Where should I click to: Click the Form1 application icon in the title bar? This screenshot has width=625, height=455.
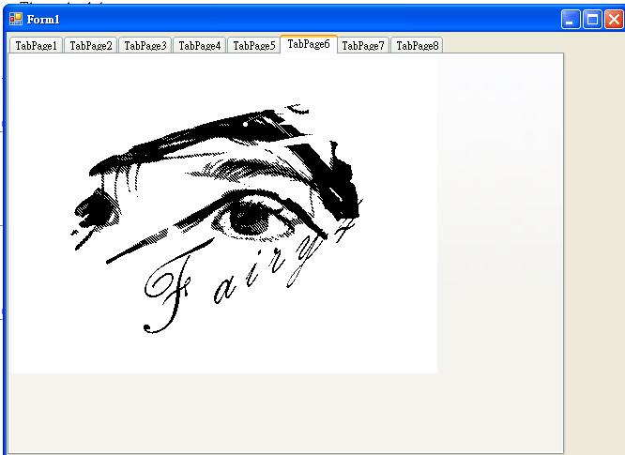(16, 19)
